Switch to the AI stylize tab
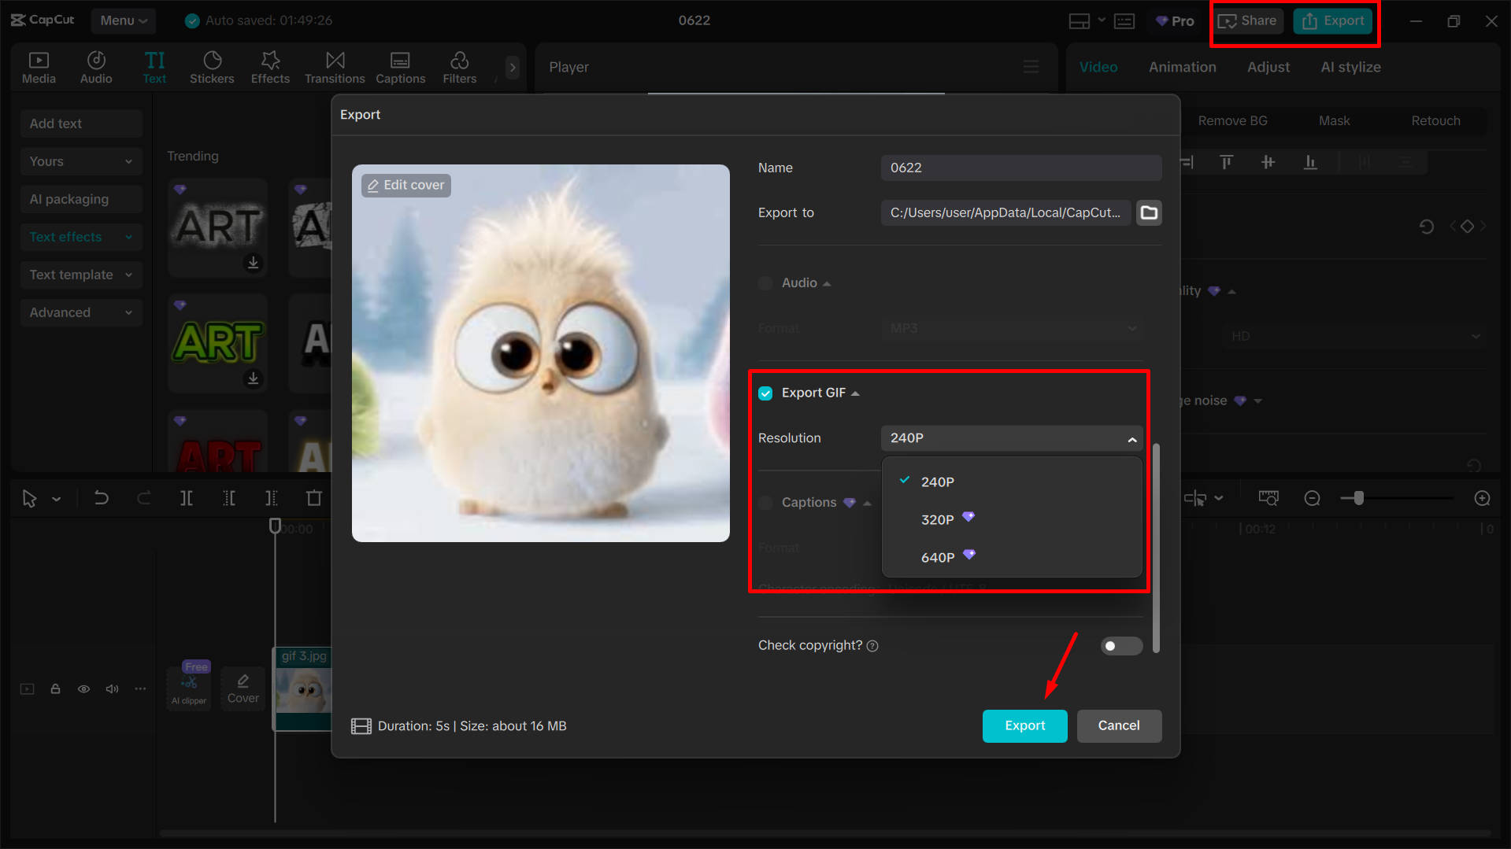 click(1350, 67)
